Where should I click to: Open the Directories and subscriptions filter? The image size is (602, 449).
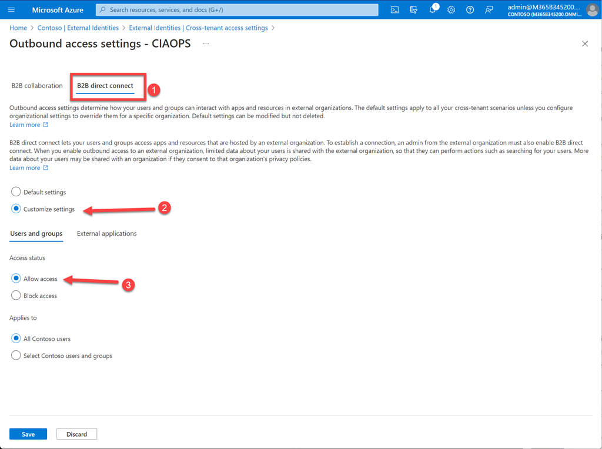(414, 10)
